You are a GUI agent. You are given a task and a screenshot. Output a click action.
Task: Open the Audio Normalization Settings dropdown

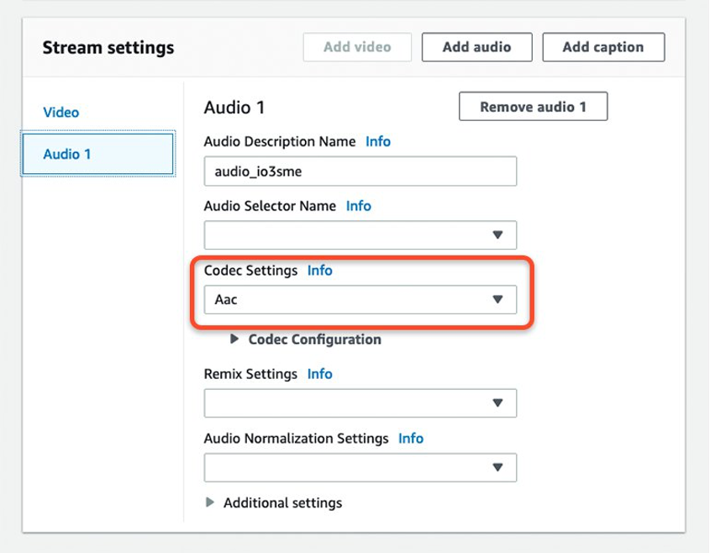coord(360,467)
